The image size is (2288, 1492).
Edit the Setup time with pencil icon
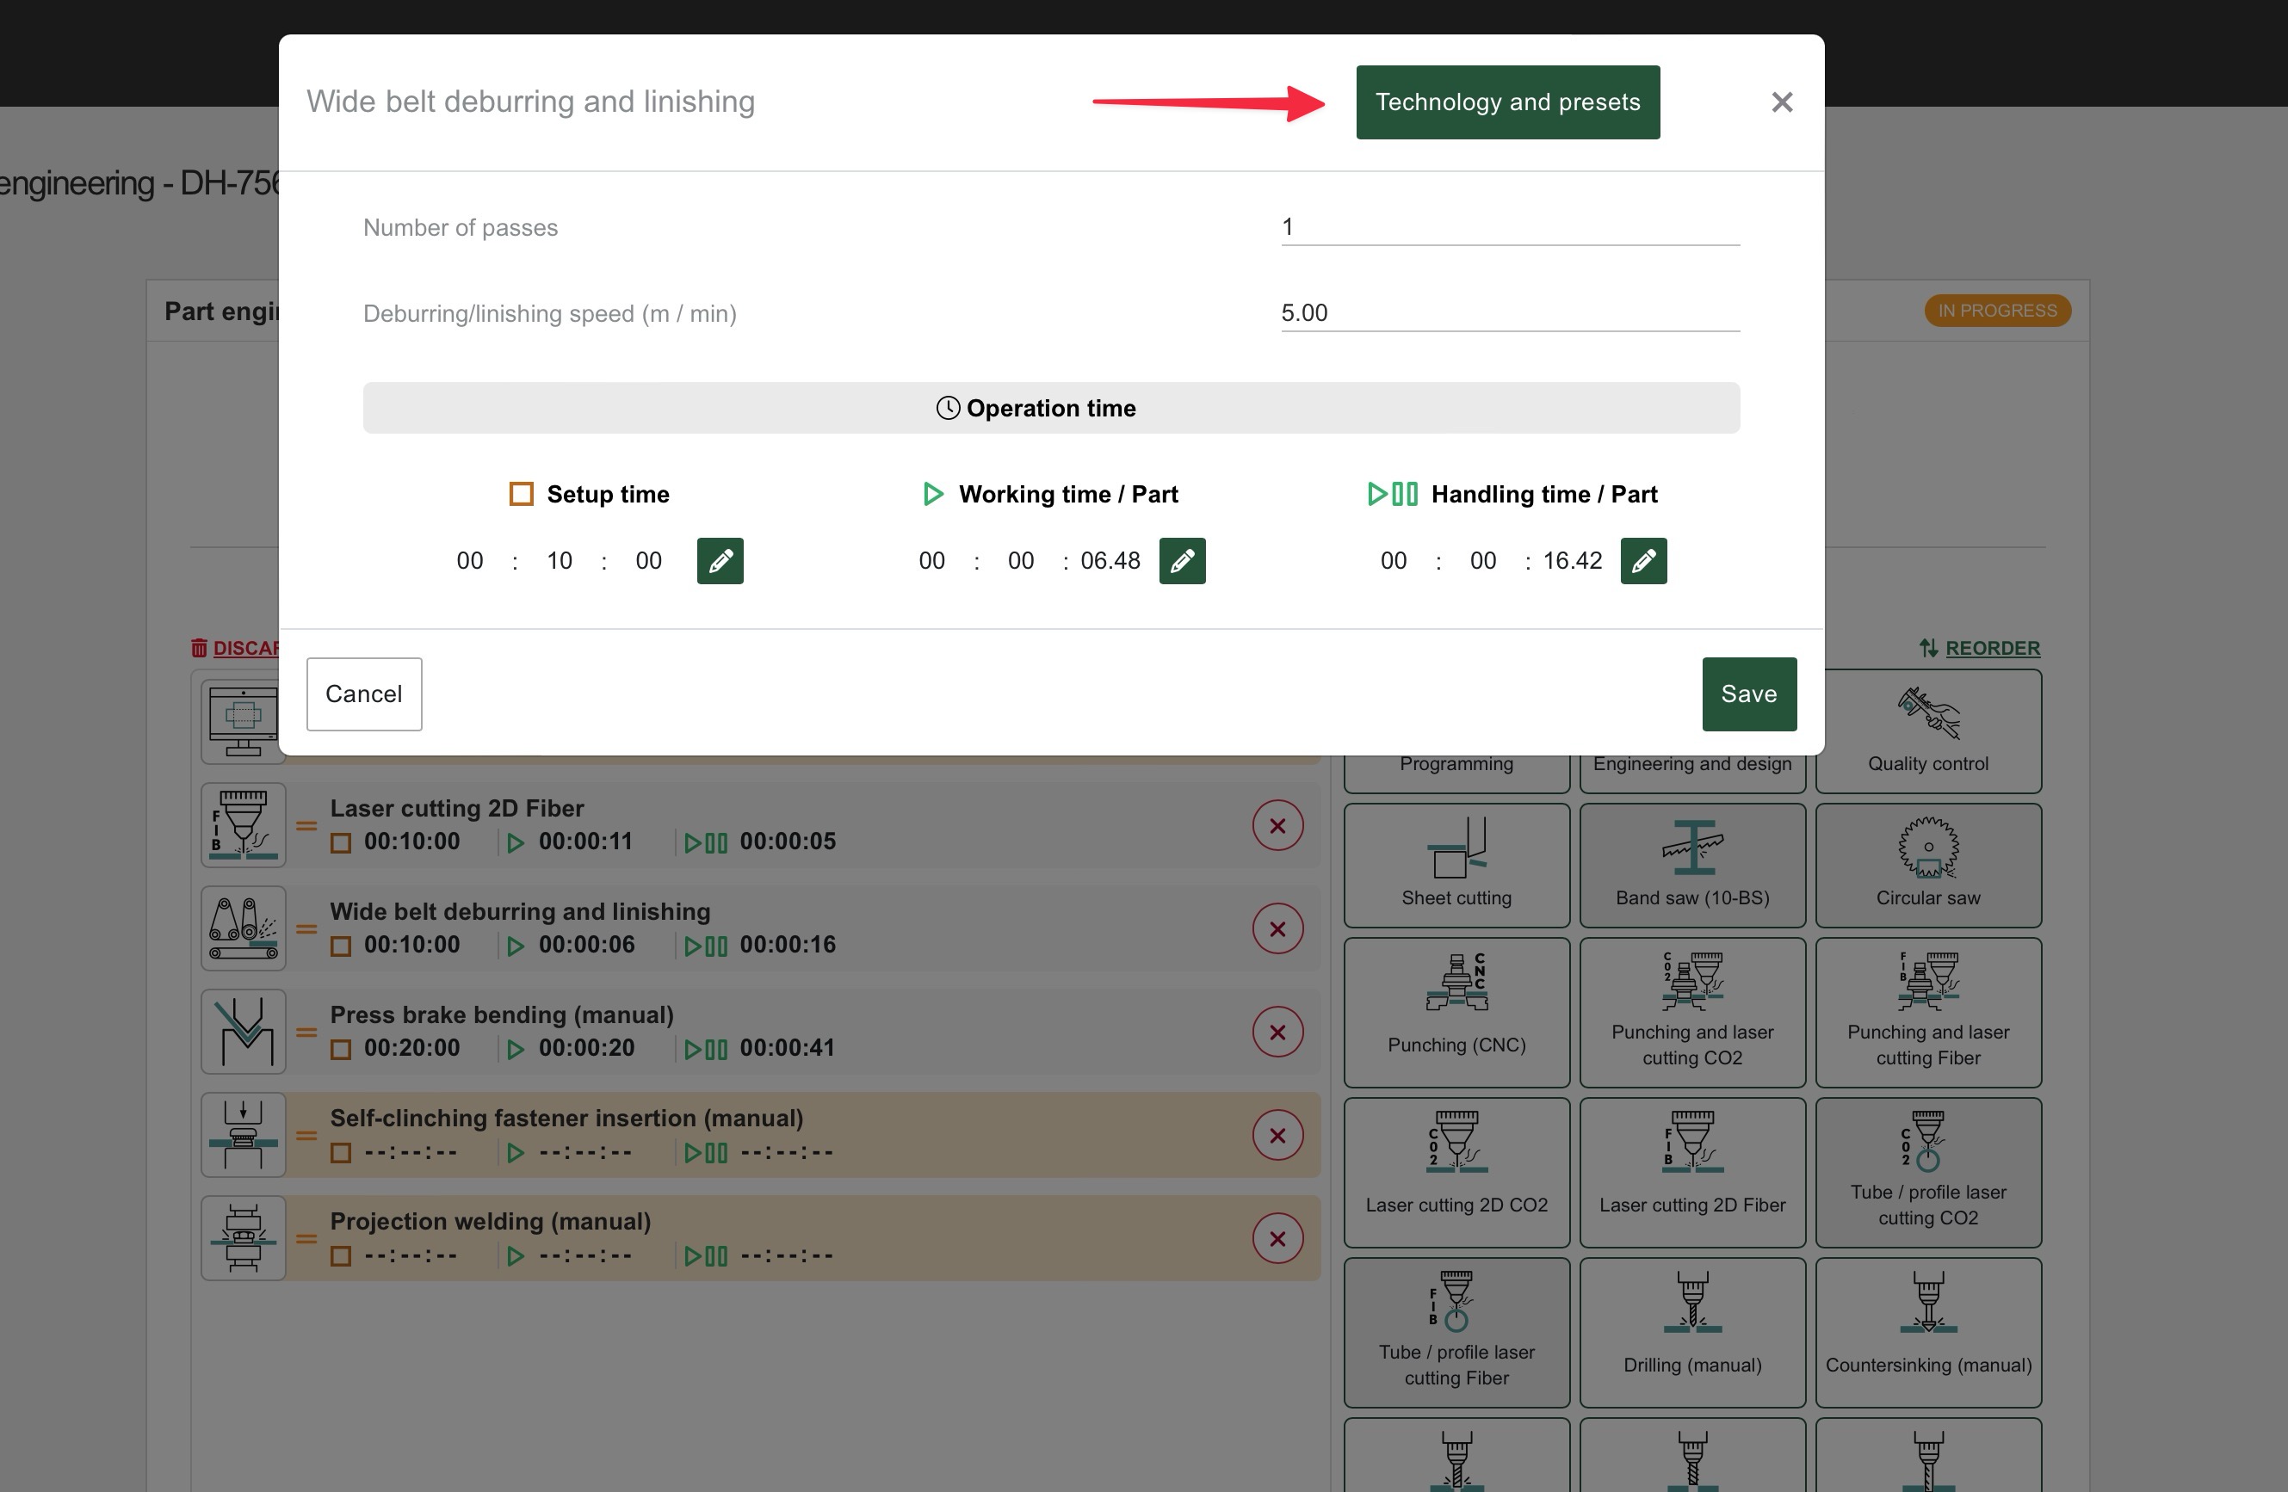point(719,560)
